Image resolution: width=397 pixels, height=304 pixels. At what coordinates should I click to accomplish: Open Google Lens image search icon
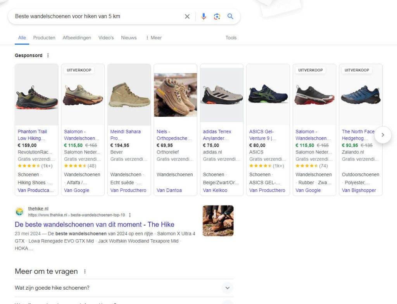point(217,16)
